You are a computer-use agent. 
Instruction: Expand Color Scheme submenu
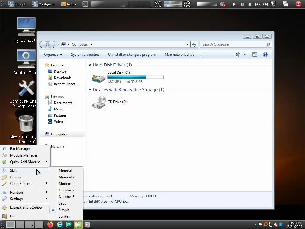point(25,184)
